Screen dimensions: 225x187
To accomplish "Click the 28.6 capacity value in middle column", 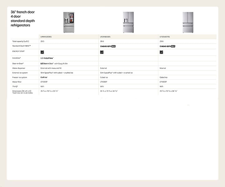I will tap(102, 41).
